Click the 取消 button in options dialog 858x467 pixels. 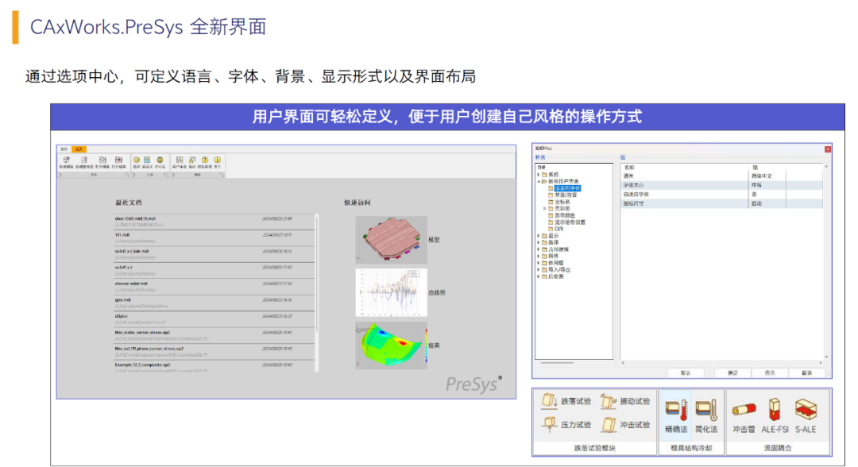click(x=807, y=373)
